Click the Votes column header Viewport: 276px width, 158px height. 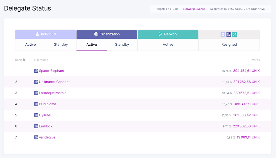click(256, 60)
